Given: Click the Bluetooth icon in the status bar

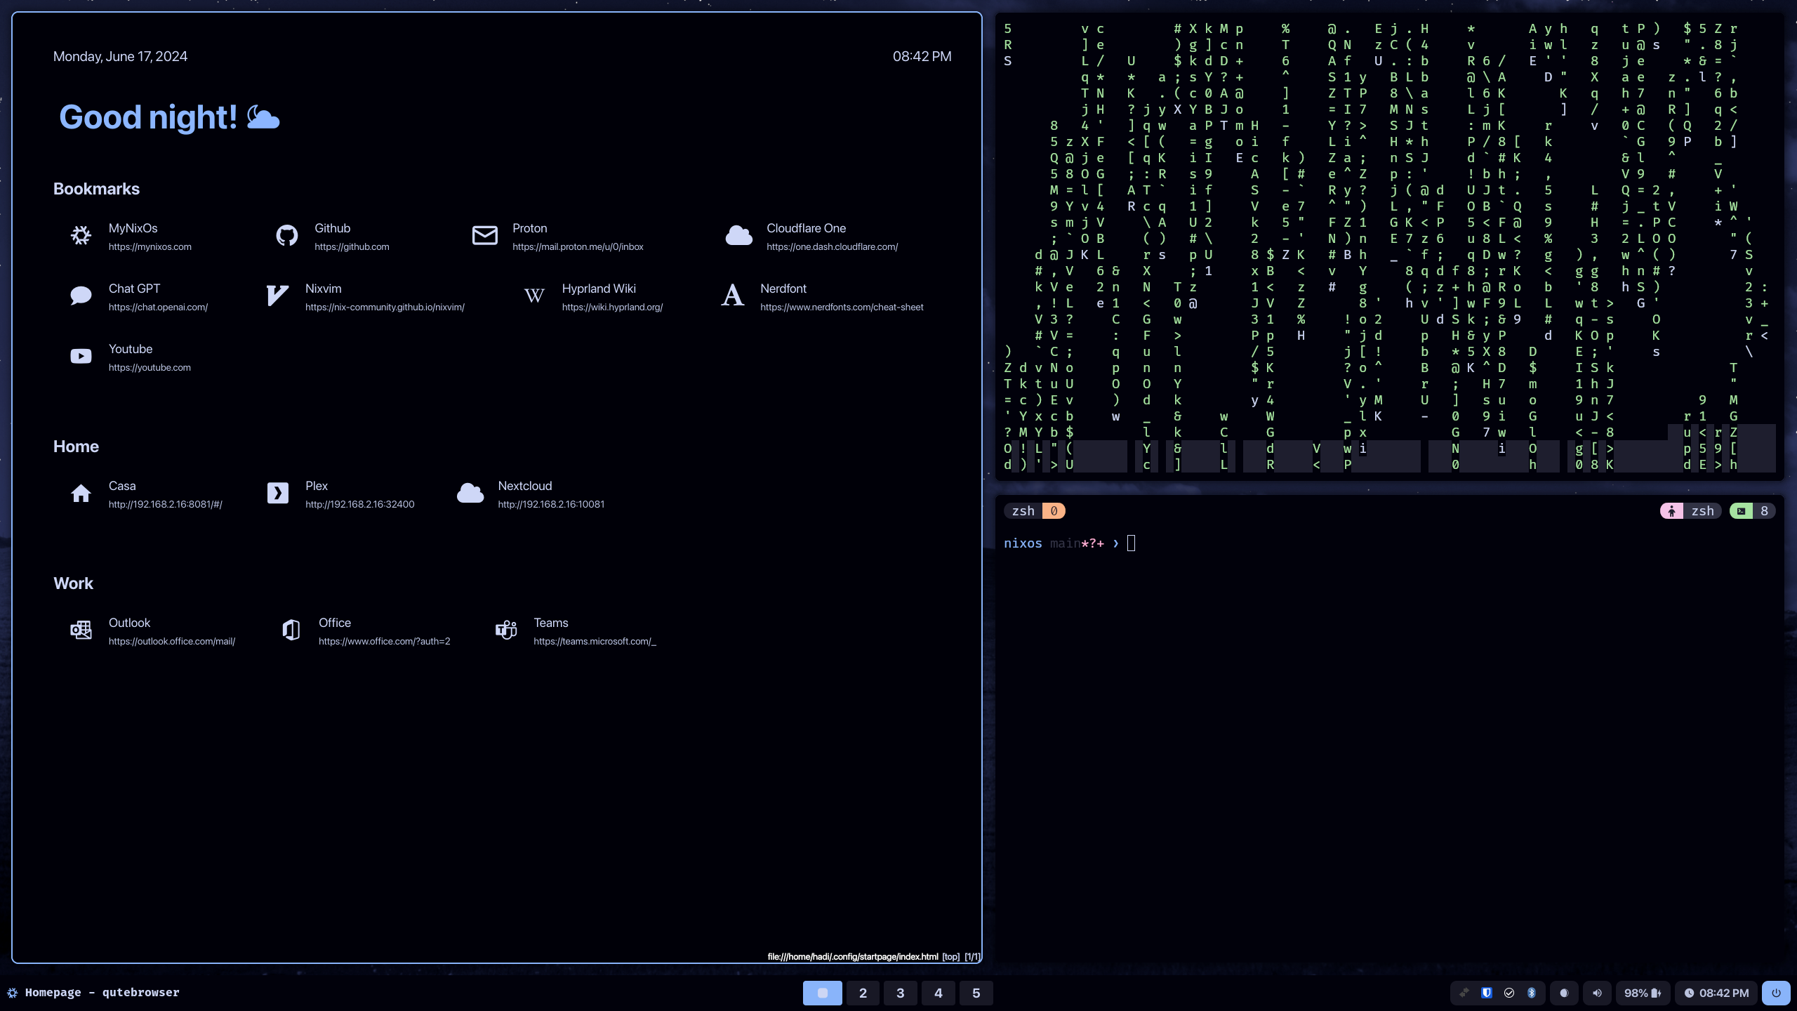Looking at the screenshot, I should pyautogui.click(x=1531, y=993).
